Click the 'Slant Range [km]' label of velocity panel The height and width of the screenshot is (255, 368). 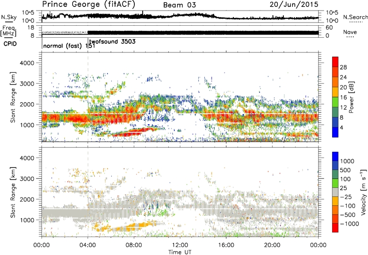pyautogui.click(x=13, y=192)
